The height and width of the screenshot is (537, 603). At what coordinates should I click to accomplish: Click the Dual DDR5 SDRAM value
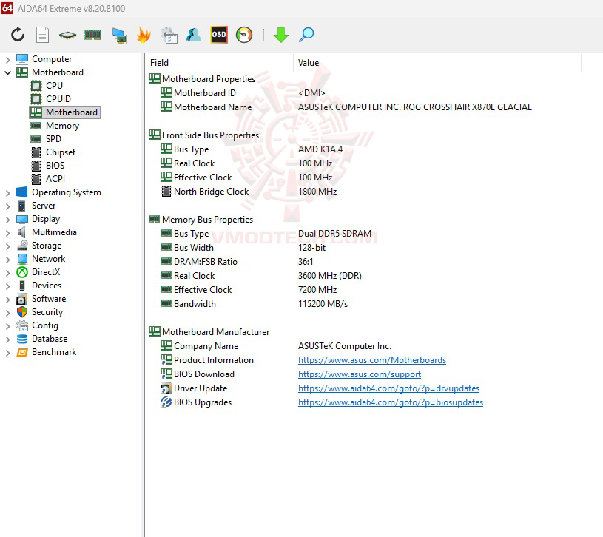334,234
